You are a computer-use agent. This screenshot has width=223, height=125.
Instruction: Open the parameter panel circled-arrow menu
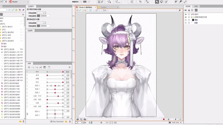click(29, 67)
